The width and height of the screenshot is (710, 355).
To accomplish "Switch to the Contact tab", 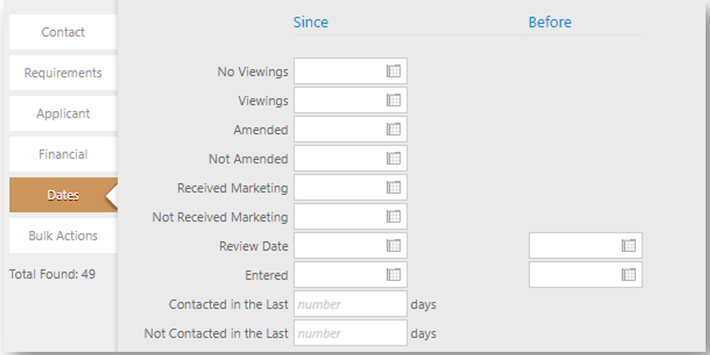I will pos(63,32).
